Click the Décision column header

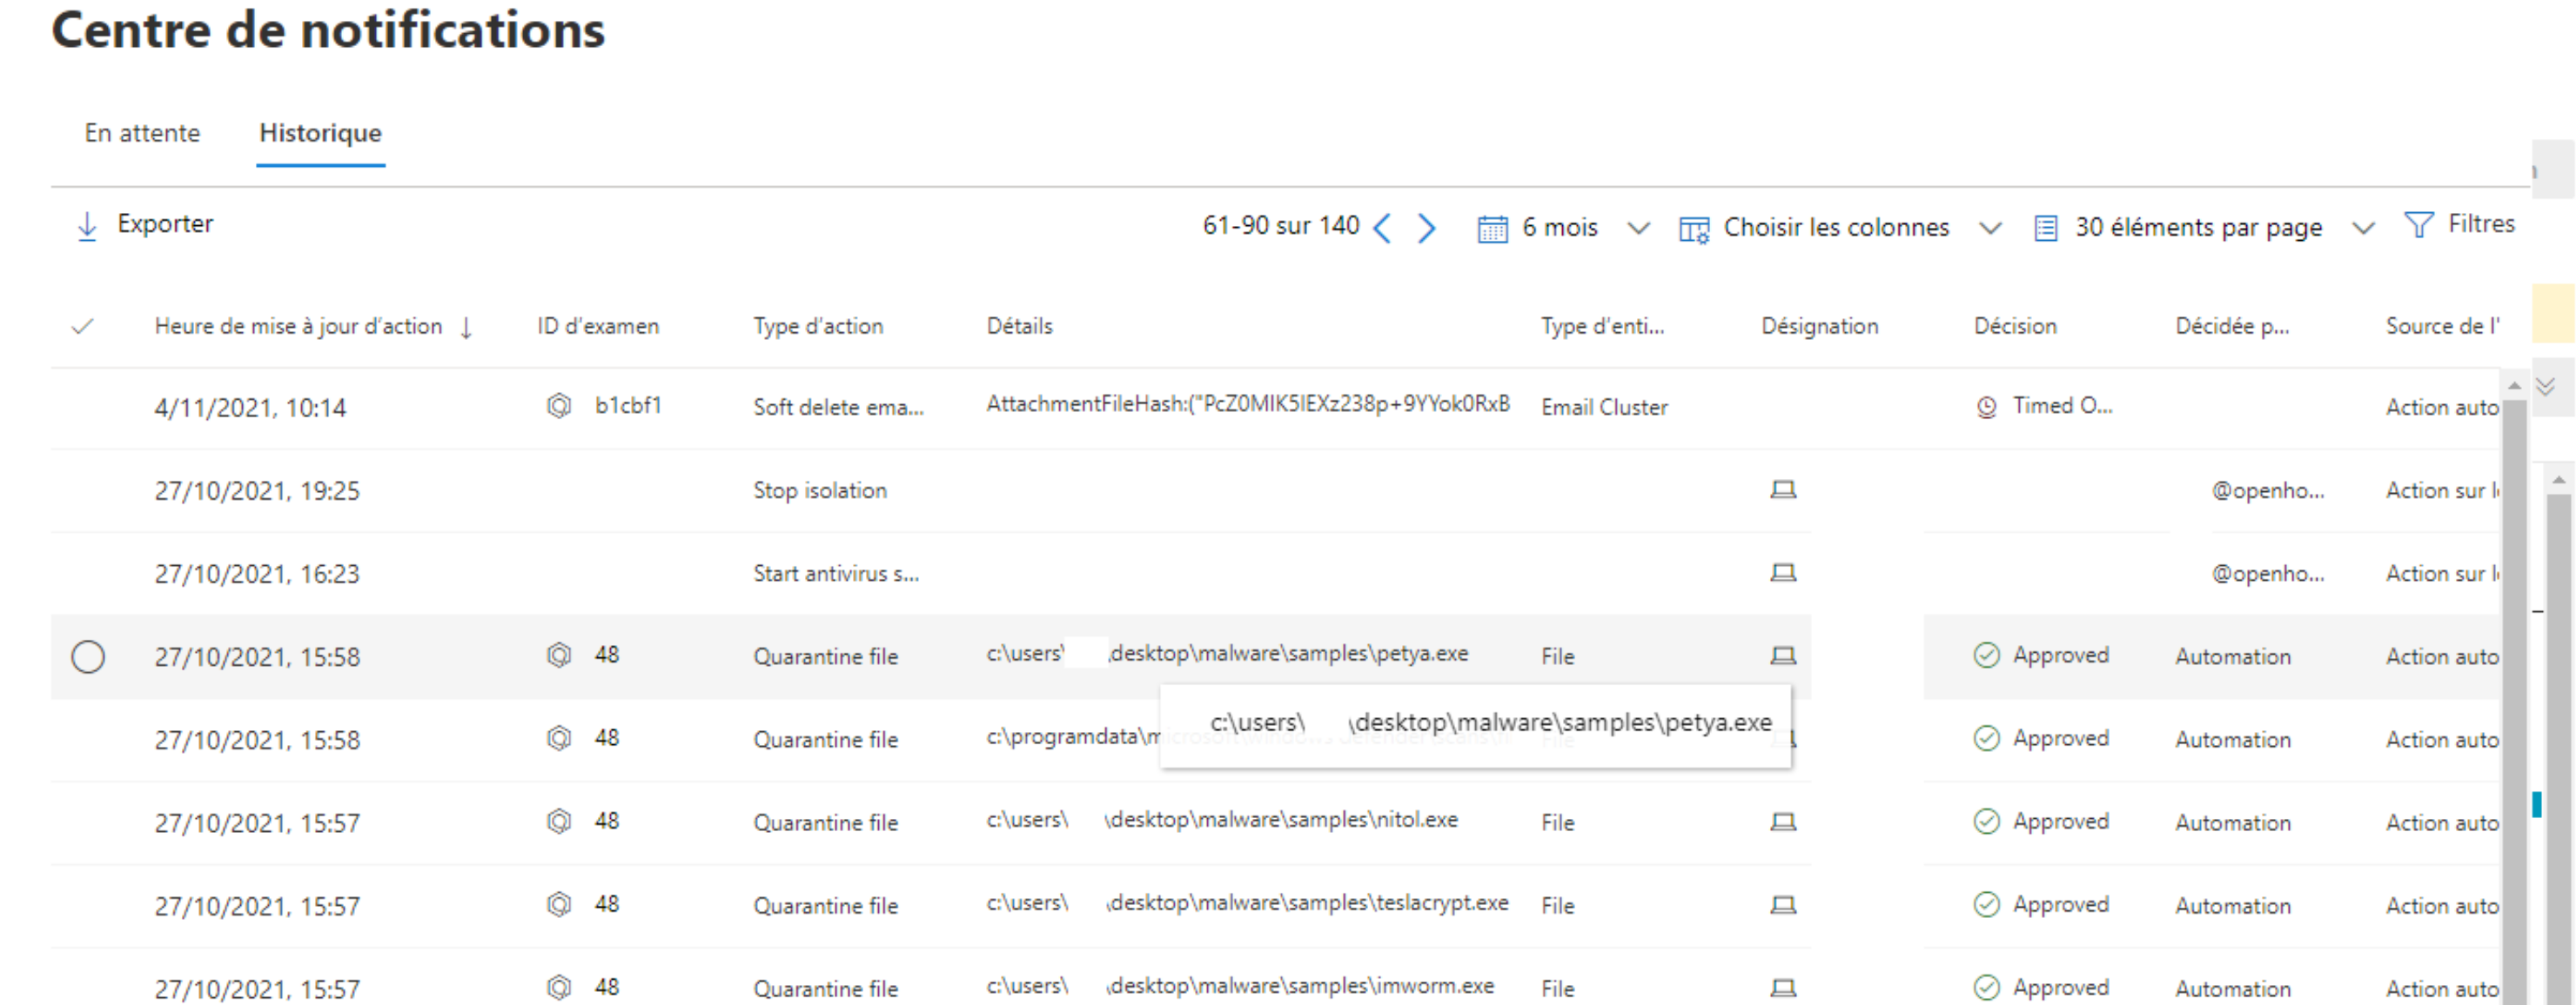(x=2015, y=326)
